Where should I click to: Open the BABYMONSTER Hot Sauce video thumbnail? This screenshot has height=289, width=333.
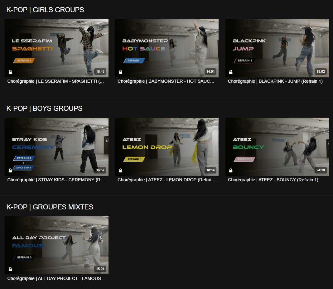pyautogui.click(x=167, y=48)
